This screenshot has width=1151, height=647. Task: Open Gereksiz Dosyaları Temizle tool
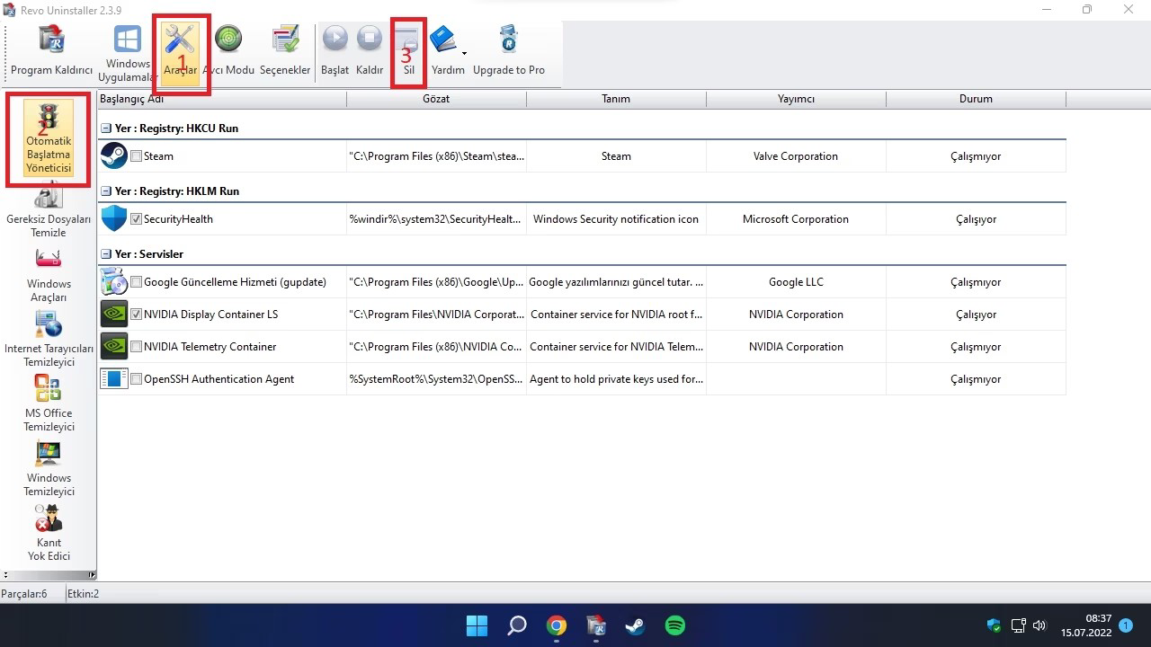(49, 209)
